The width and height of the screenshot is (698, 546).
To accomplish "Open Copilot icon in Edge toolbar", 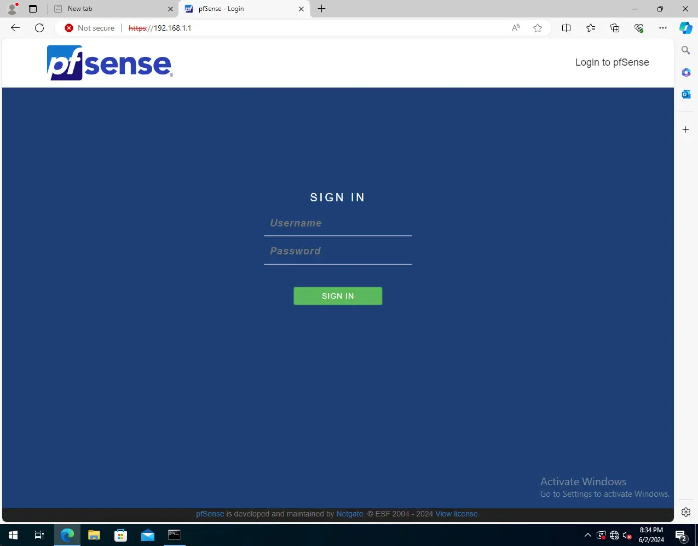I will (x=686, y=28).
